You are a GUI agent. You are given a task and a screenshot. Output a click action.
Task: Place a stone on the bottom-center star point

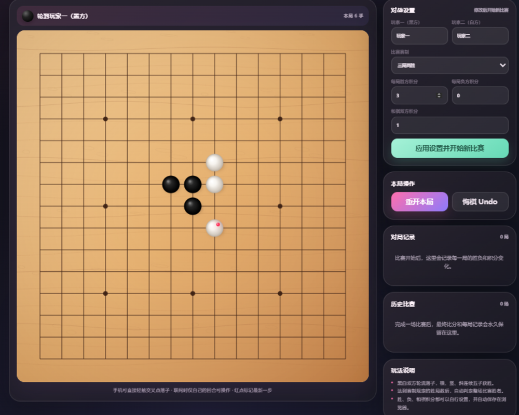193,294
